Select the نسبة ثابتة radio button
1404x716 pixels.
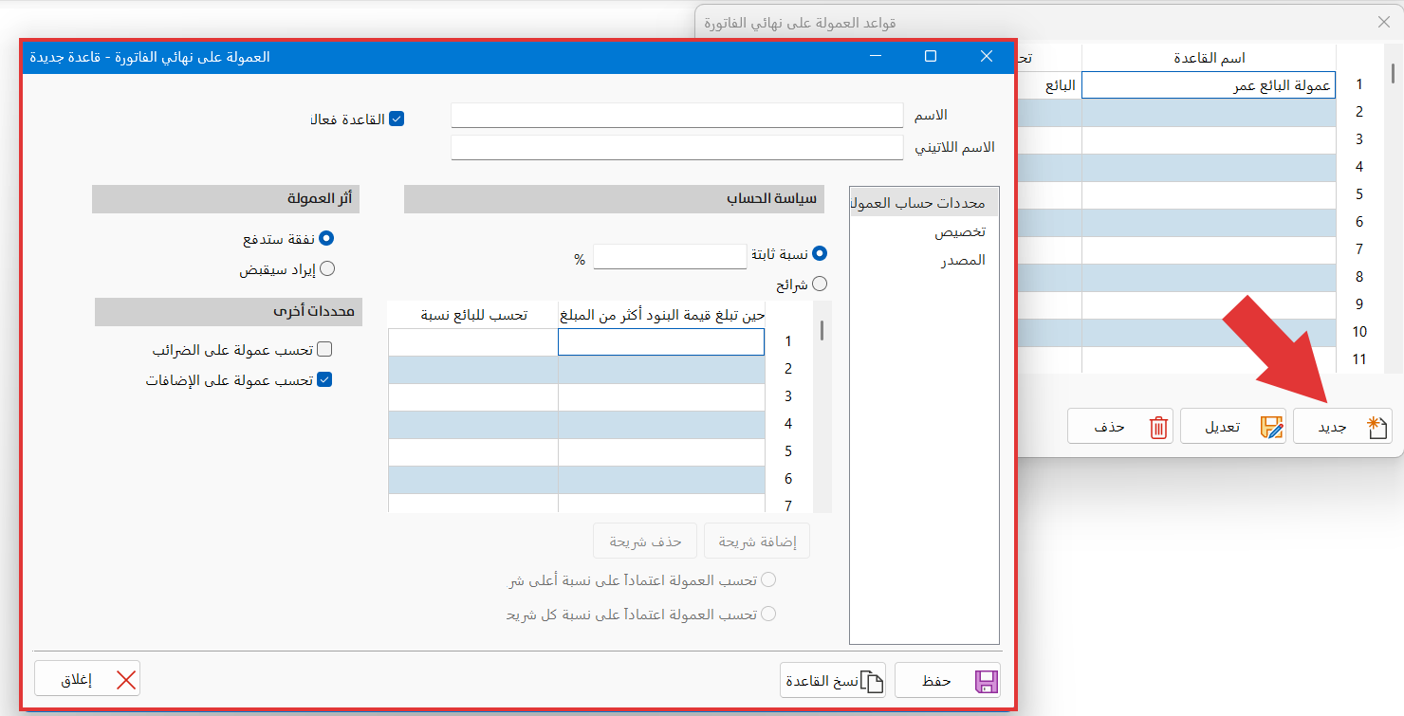click(x=820, y=253)
